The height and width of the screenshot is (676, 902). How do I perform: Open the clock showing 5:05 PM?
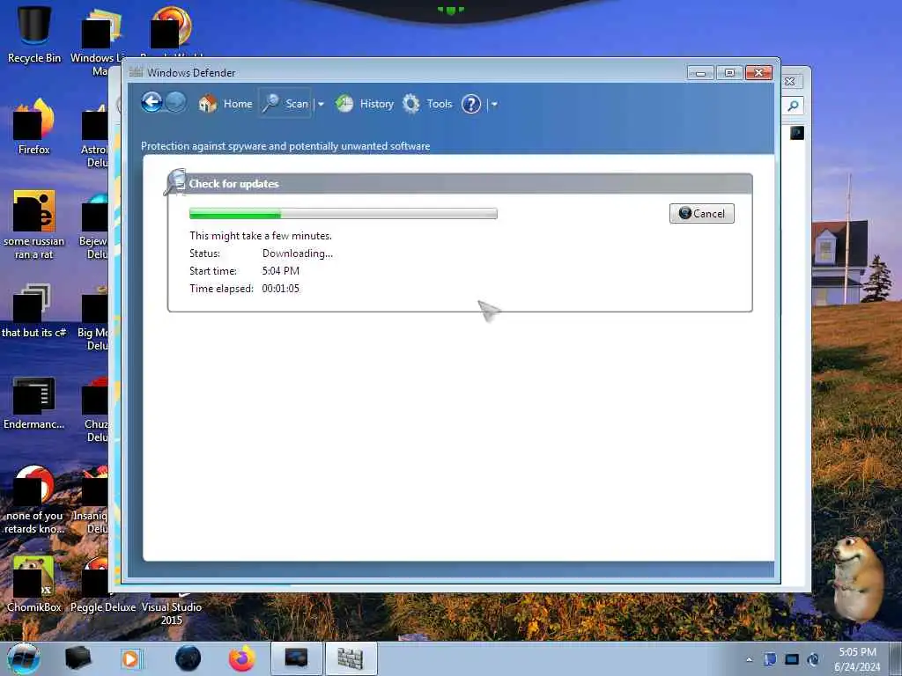(x=857, y=659)
